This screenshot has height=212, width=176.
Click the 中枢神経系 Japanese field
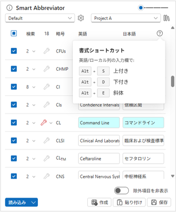tap(143, 175)
